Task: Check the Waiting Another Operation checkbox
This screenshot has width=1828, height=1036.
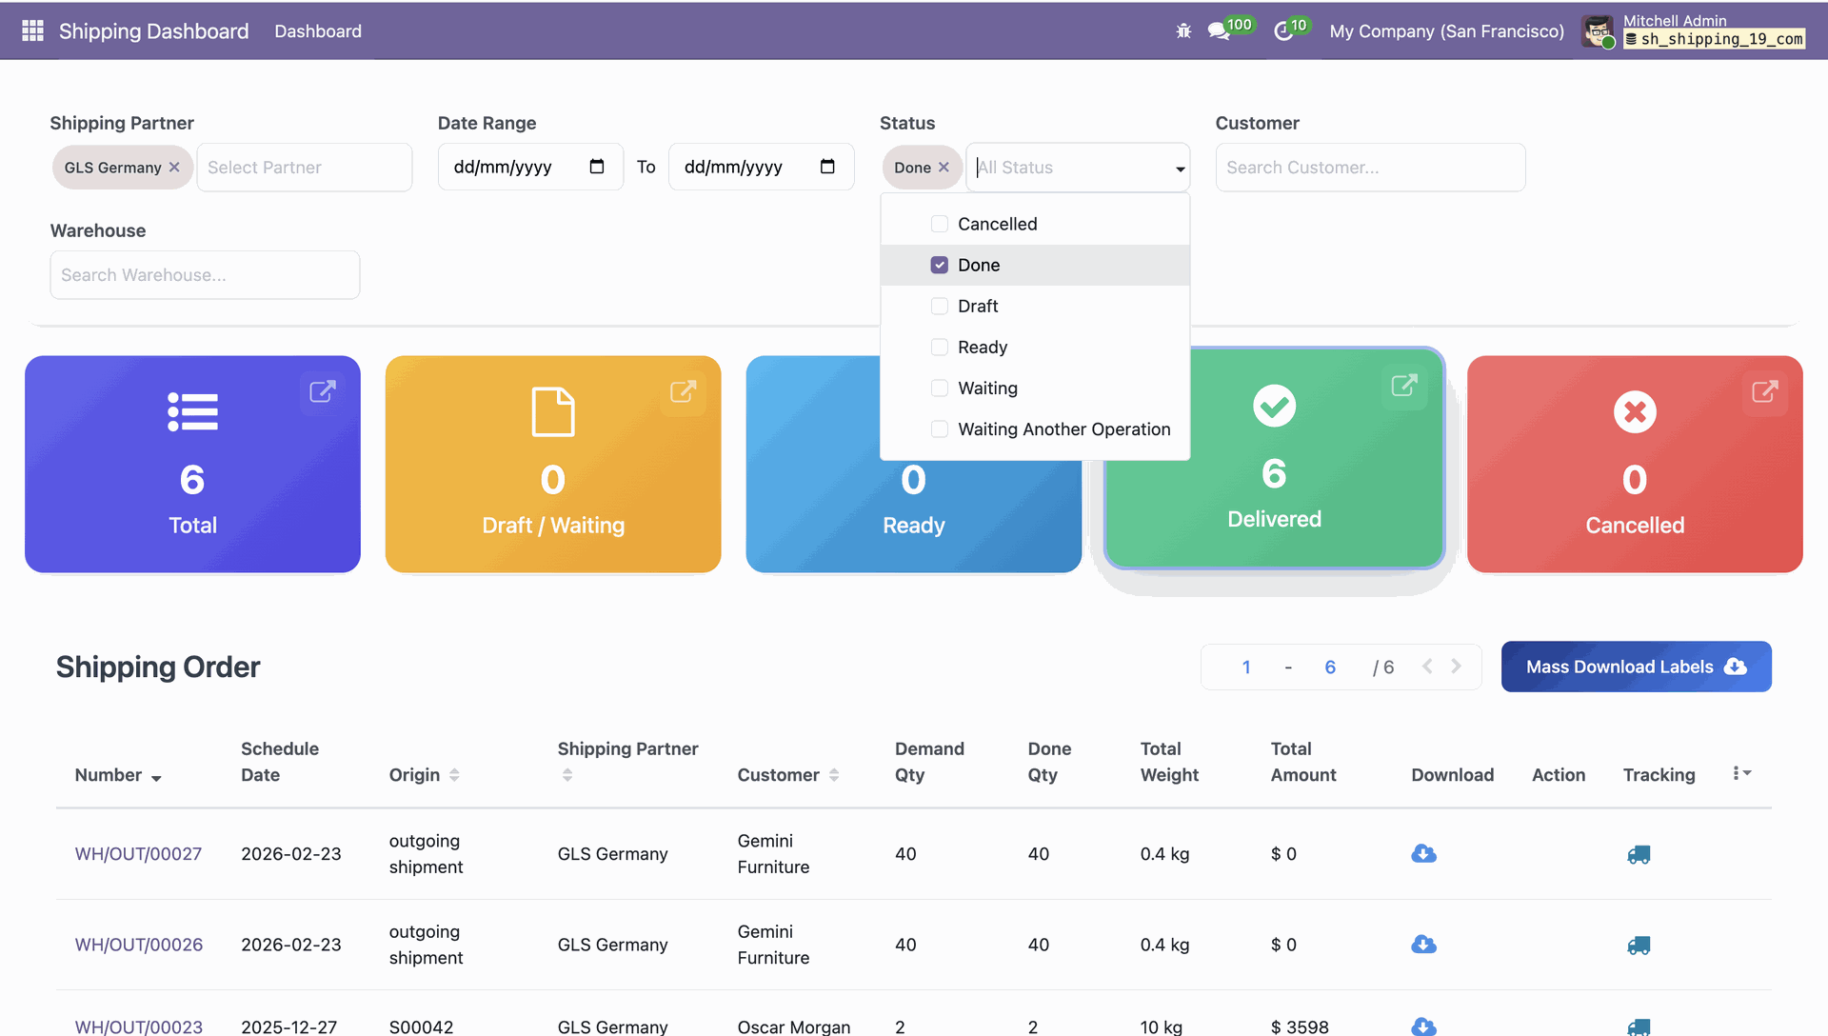Action: [x=939, y=429]
